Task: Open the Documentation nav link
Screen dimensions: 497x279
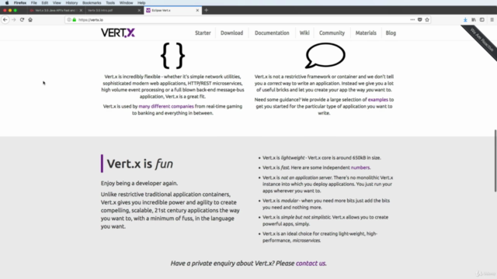Action: point(272,33)
